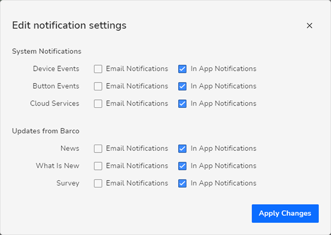Enable What Is New Email Notifications
Screen dimensions: 331x235
(98, 166)
